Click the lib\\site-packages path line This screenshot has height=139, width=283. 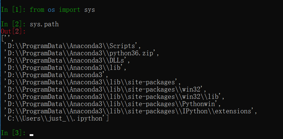click(x=92, y=82)
